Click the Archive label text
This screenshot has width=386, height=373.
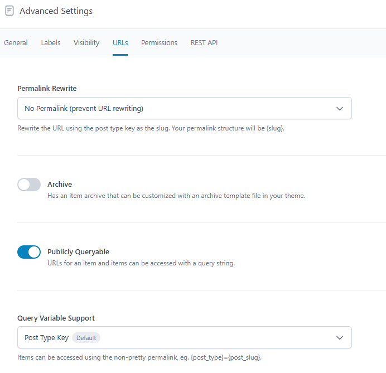click(60, 185)
